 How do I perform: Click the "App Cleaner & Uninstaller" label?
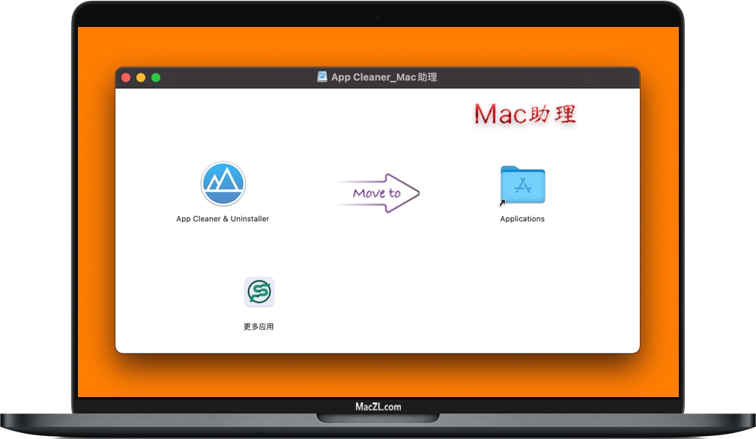(223, 219)
